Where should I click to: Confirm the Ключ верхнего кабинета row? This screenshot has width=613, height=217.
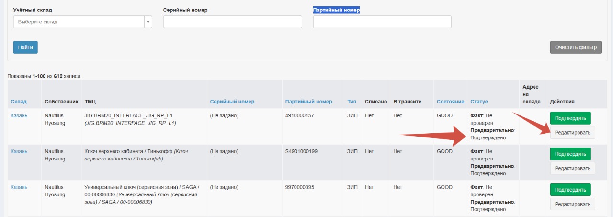[570, 154]
